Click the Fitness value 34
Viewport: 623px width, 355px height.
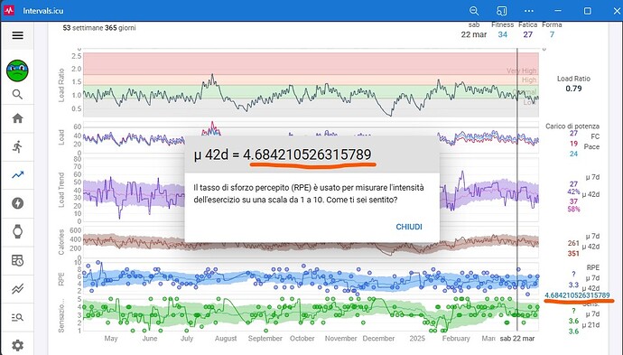[503, 34]
